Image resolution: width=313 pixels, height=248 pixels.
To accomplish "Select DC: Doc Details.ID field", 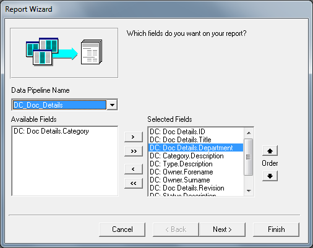I will (178, 132).
